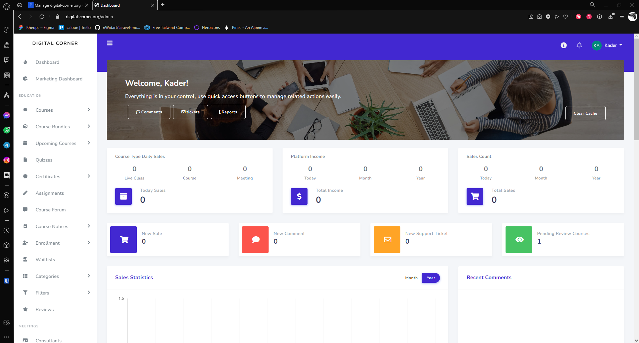Toggle the hamburger sidebar menu
This screenshot has width=639, height=343.
coord(110,43)
